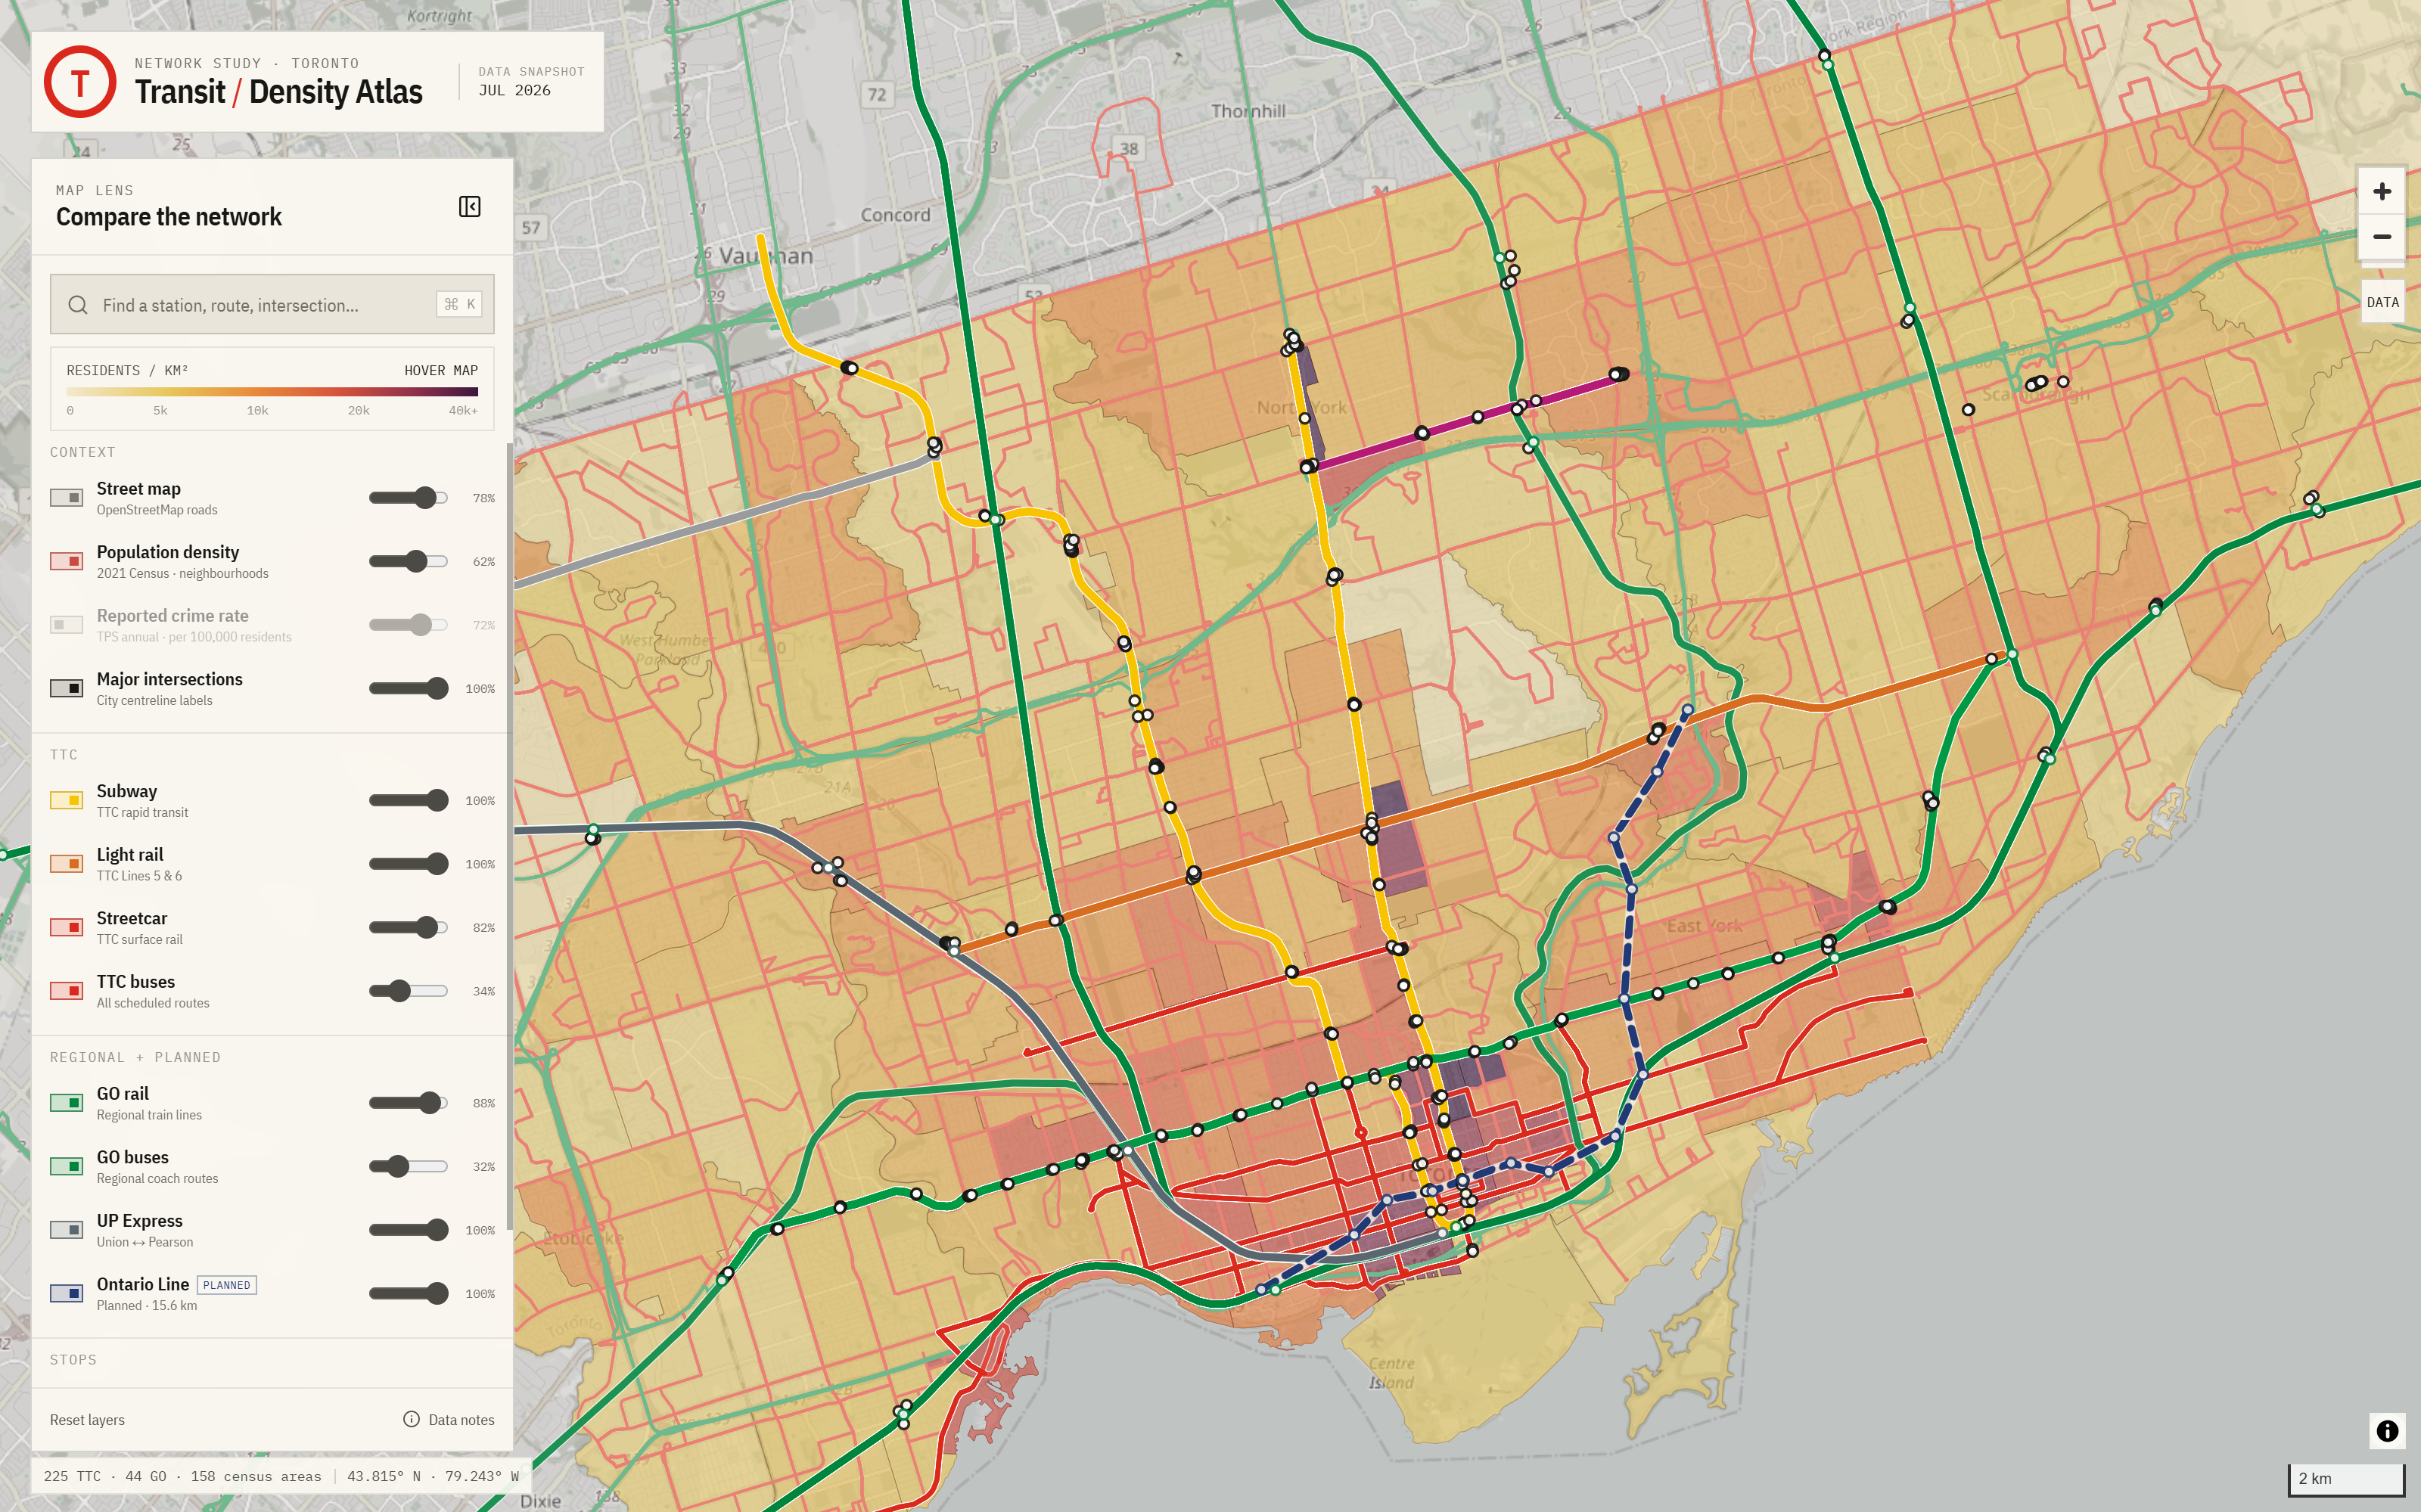Adjust Population density opacity slider
The width and height of the screenshot is (2421, 1512).
click(408, 561)
